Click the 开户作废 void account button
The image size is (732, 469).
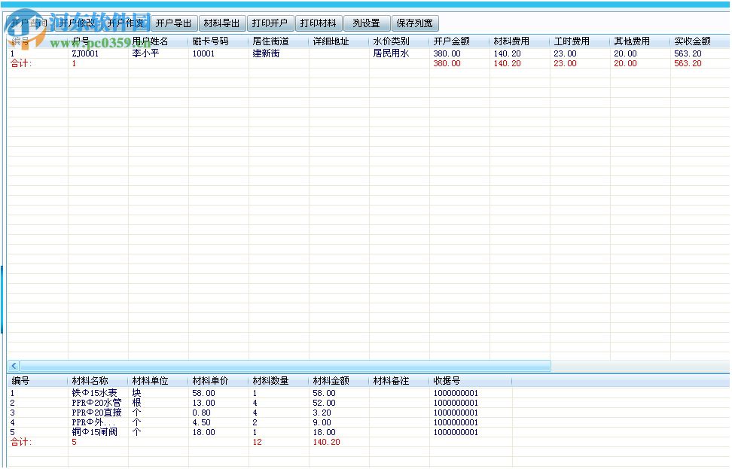coord(127,23)
